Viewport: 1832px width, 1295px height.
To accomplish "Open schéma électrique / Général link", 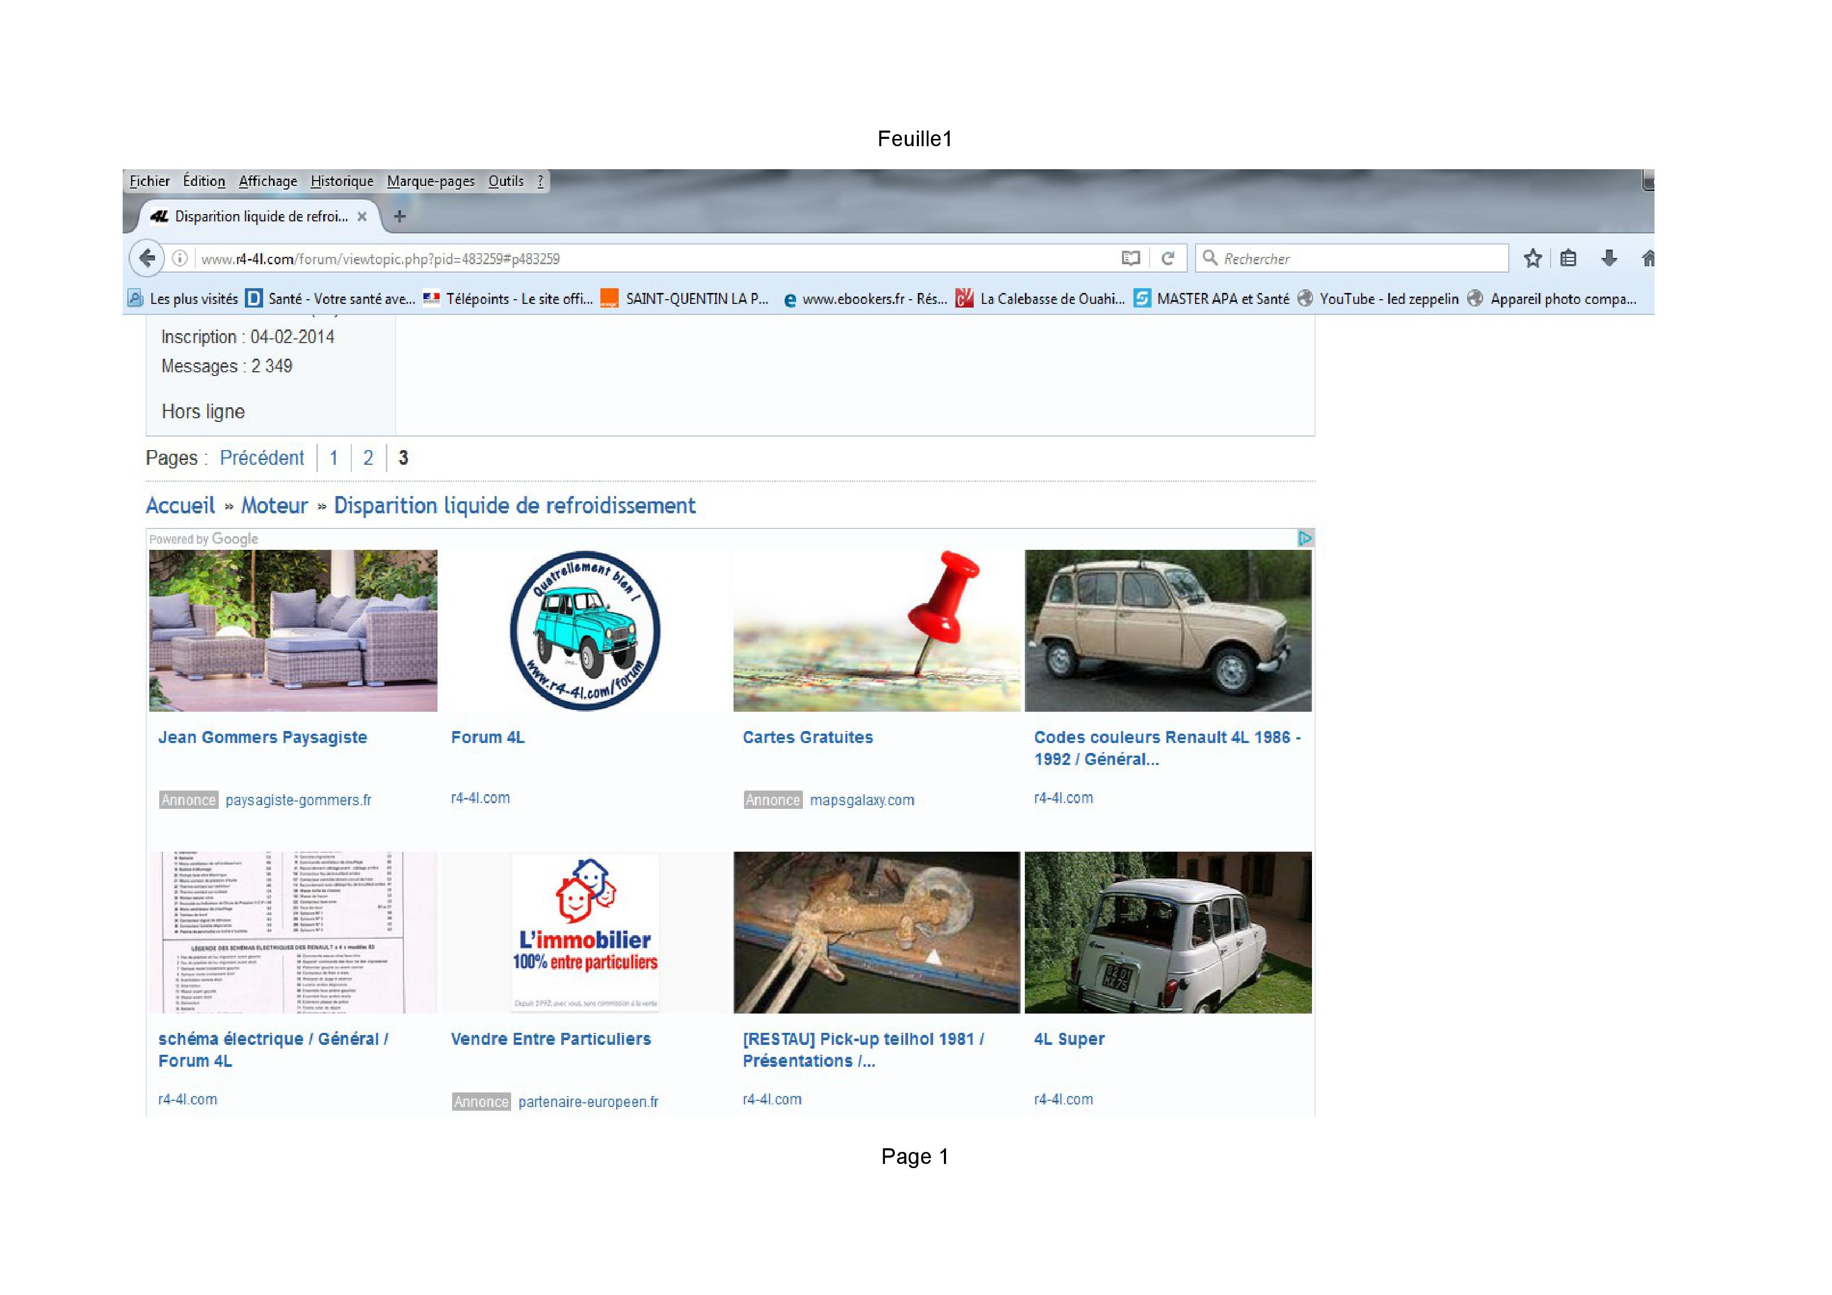I will 273,1050.
